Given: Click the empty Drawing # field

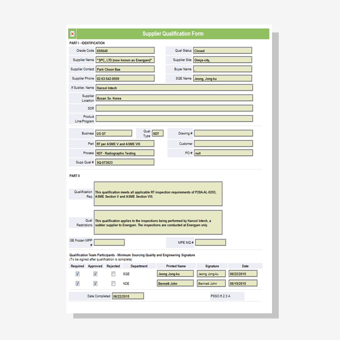Looking at the screenshot, I should (x=223, y=133).
